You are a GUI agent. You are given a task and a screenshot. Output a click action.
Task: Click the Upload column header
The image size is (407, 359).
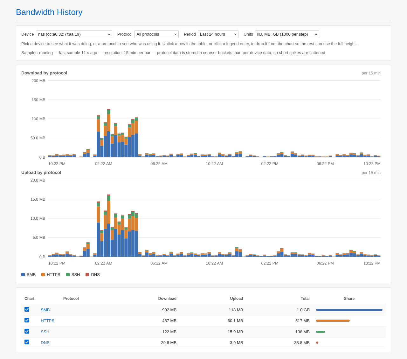237,299
